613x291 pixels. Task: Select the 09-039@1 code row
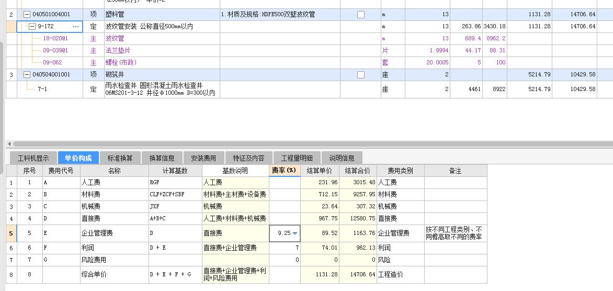click(x=55, y=50)
